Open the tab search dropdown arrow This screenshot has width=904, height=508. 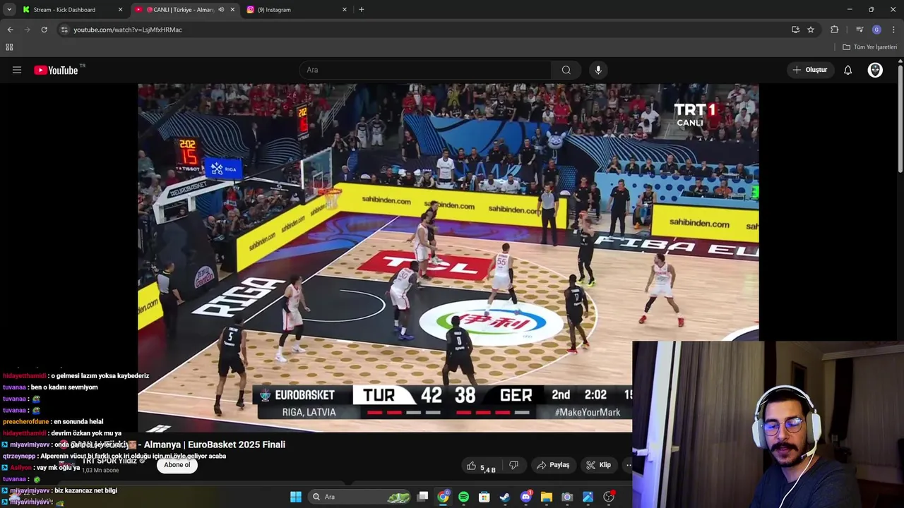coord(9,10)
